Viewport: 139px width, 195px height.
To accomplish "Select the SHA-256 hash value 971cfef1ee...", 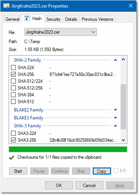I will click(82, 74).
